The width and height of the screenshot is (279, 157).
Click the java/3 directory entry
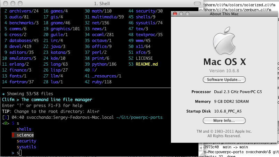pos(58,47)
